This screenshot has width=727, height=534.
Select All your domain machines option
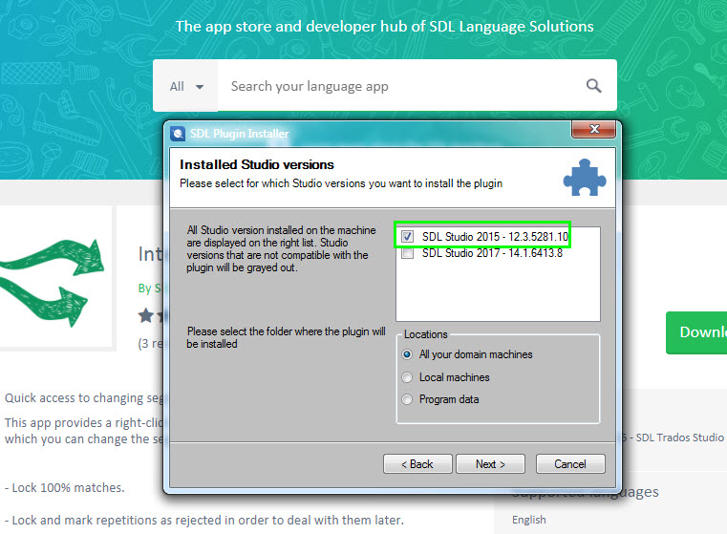(x=408, y=354)
